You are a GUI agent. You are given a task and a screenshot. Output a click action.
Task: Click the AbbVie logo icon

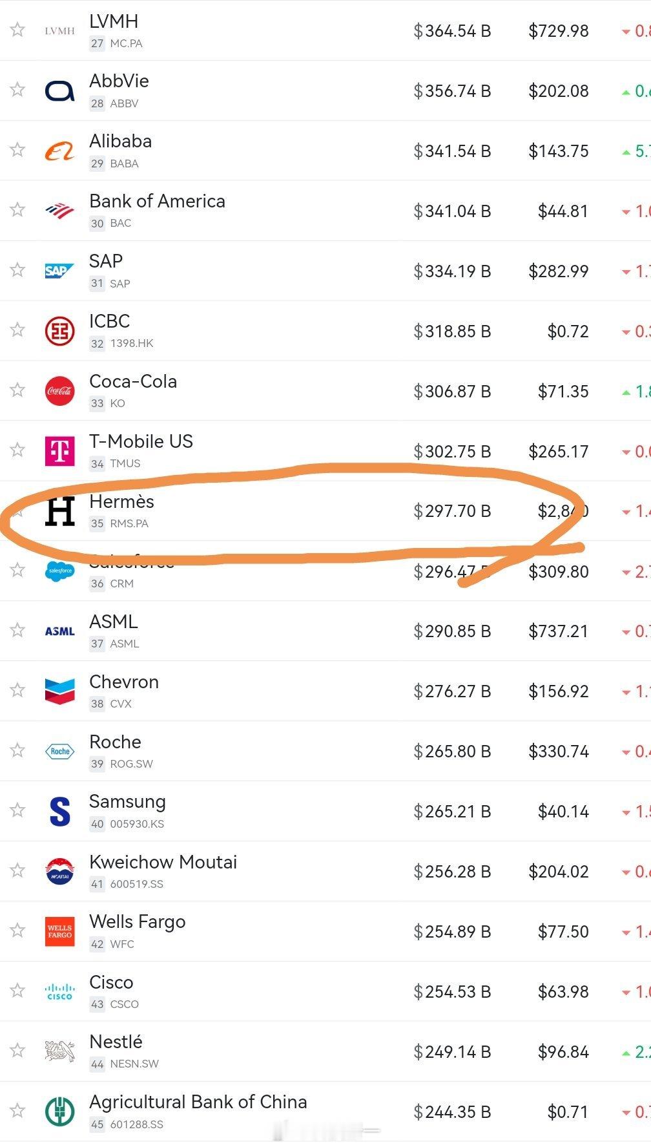tap(59, 91)
